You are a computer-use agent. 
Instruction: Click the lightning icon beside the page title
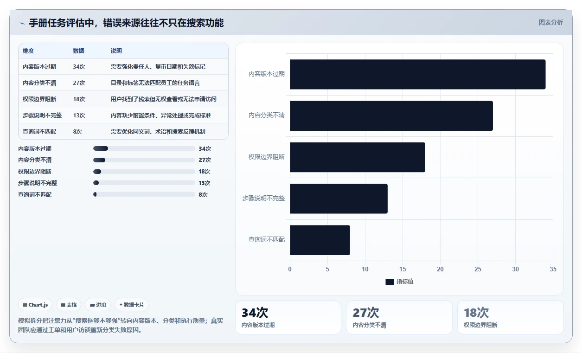click(x=22, y=23)
